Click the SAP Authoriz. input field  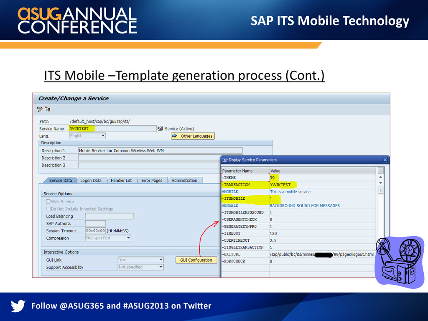[x=95, y=224]
